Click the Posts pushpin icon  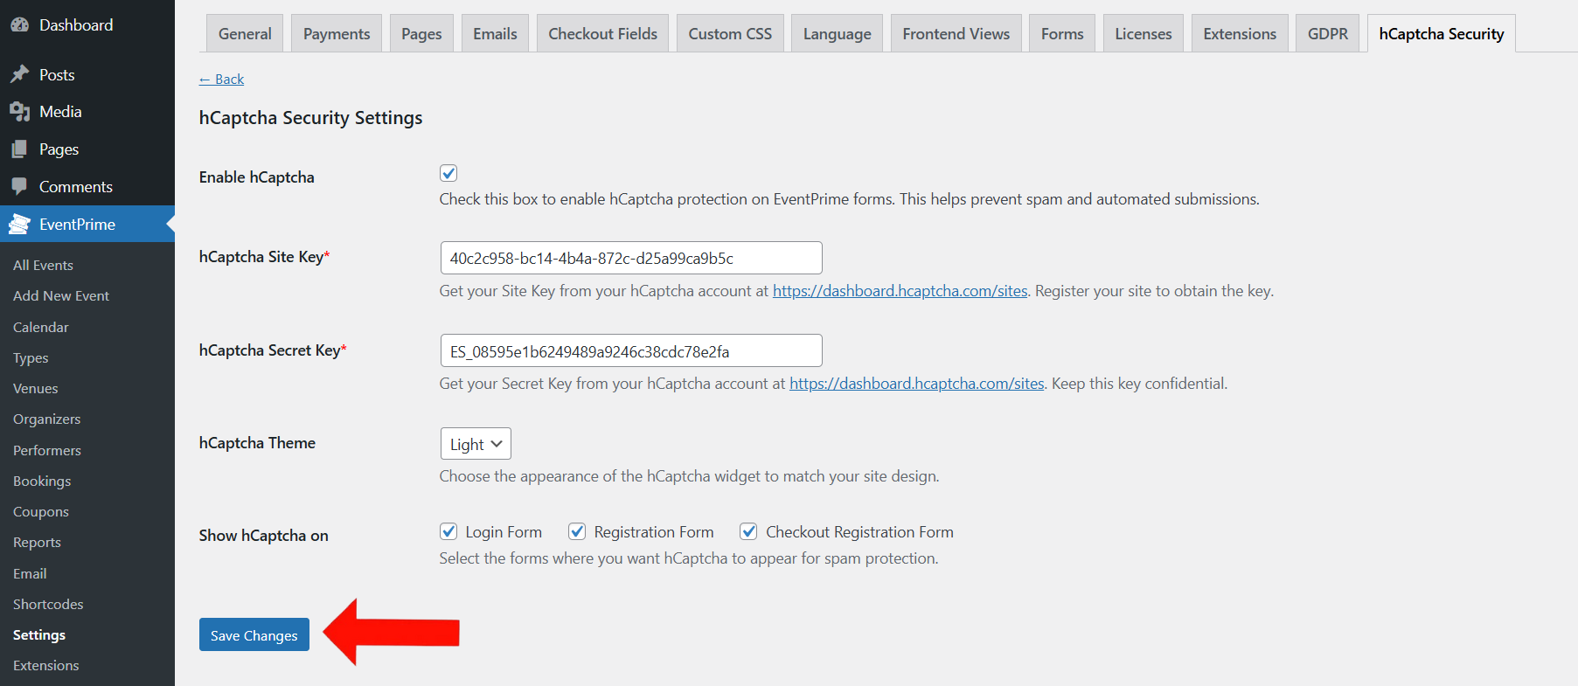pos(19,75)
